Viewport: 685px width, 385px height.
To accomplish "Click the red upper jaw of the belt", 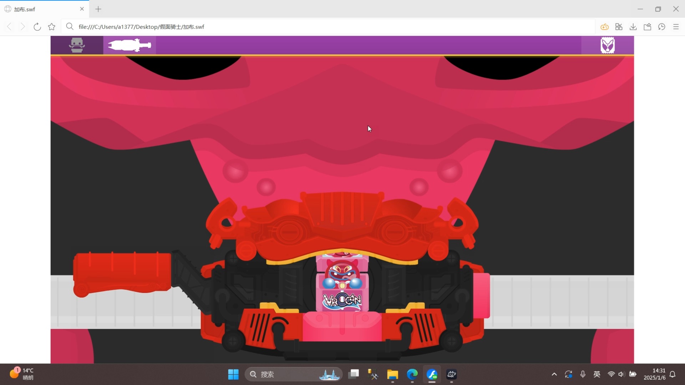I will click(342, 228).
